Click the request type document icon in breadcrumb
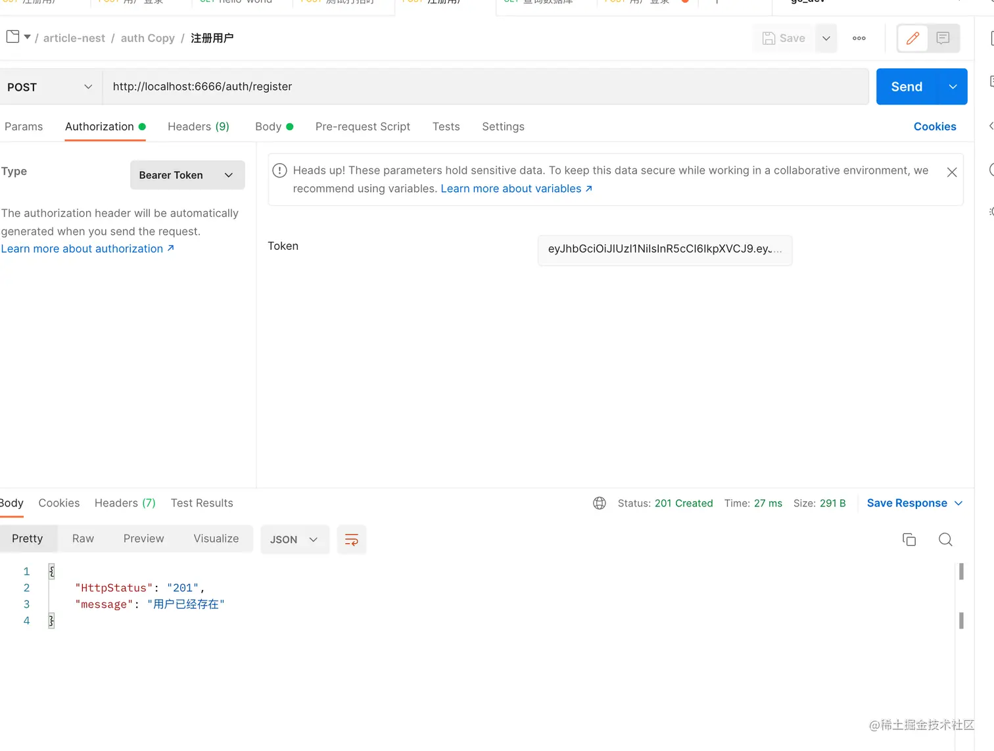Image resolution: width=994 pixels, height=751 pixels. coord(12,37)
